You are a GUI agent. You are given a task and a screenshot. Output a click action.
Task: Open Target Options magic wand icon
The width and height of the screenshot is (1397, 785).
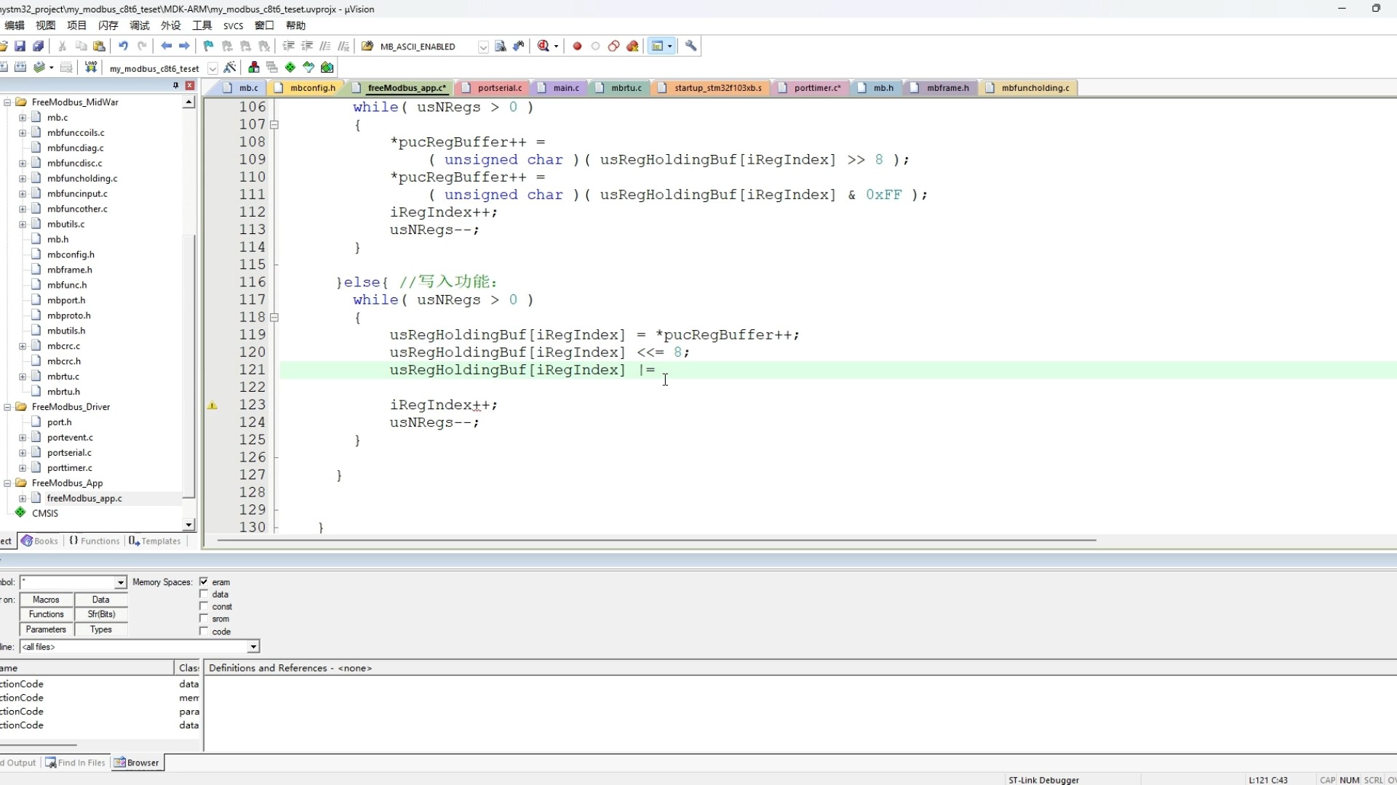coord(230,68)
